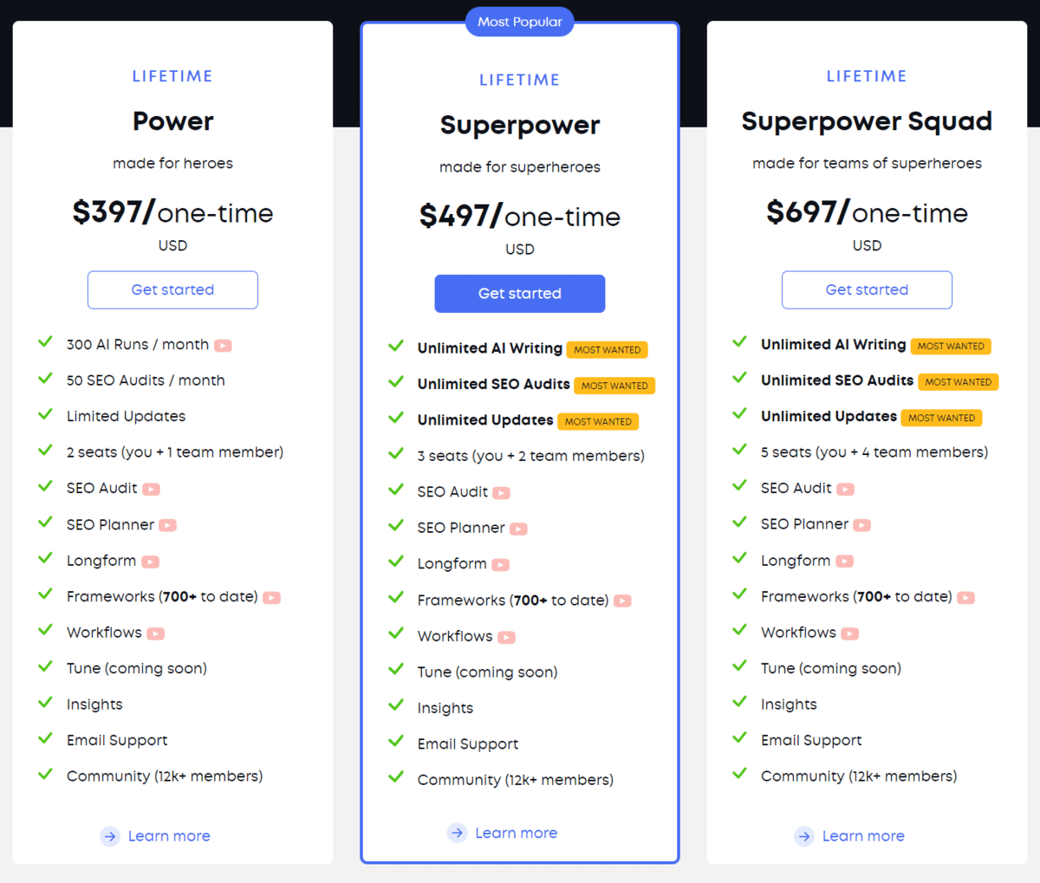The height and width of the screenshot is (883, 1040).
Task: Play SEO Planner video in Superpower plan
Action: [x=518, y=529]
